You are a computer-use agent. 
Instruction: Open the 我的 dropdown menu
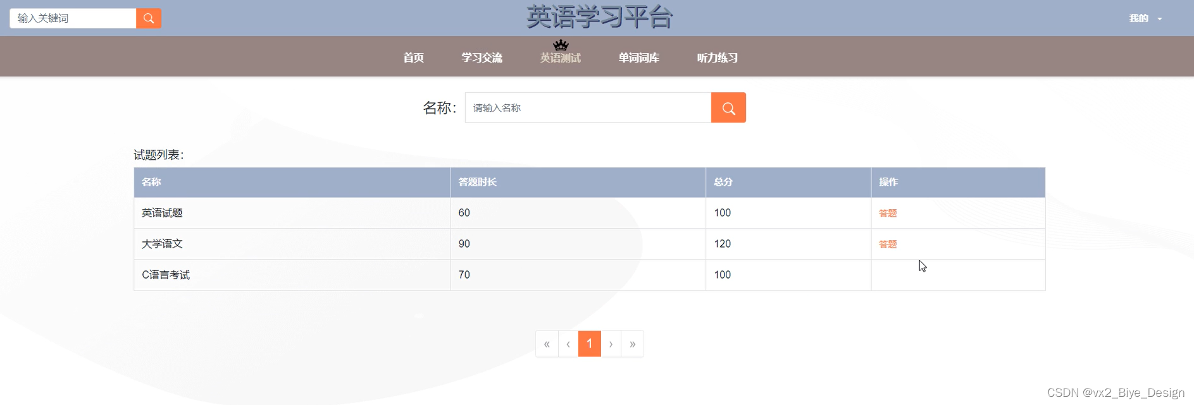1145,18
